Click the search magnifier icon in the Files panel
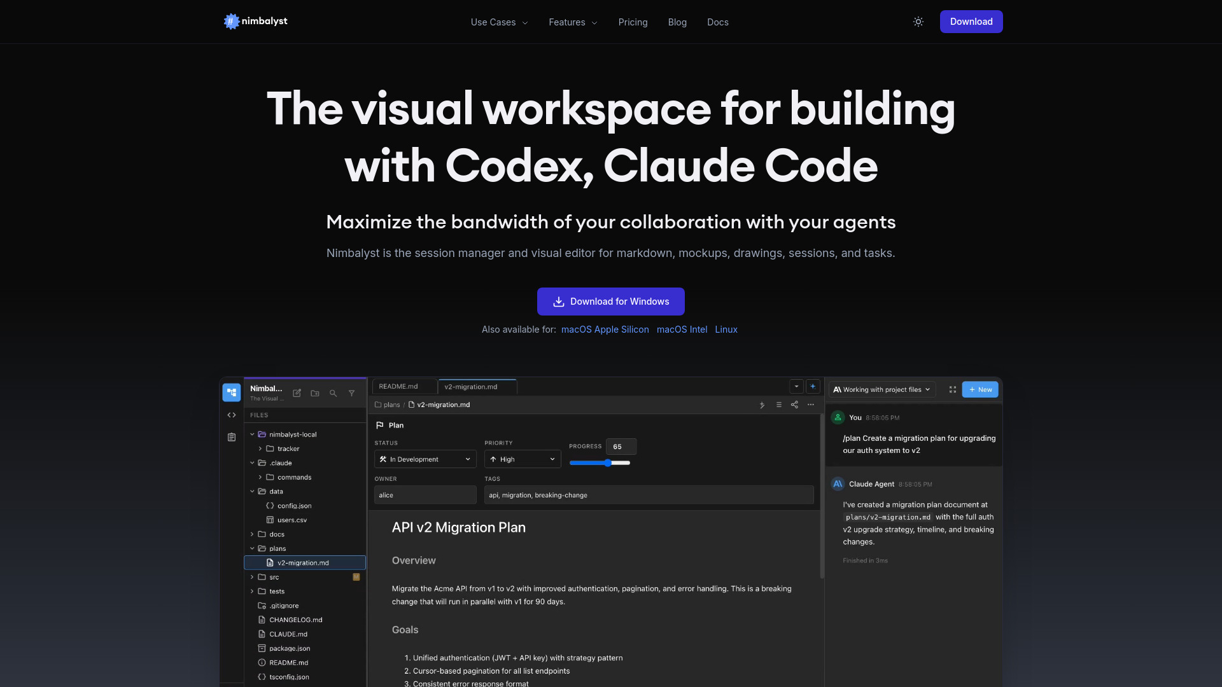Image resolution: width=1222 pixels, height=687 pixels. (x=333, y=393)
